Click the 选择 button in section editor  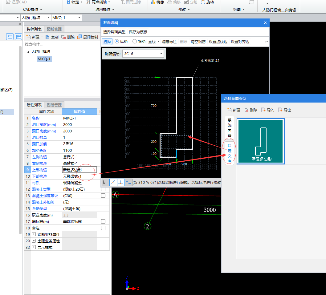coord(107,42)
